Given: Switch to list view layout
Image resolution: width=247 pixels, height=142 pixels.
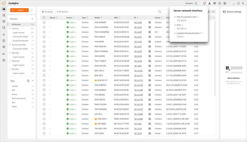Looking at the screenshot, I should 209,12.
